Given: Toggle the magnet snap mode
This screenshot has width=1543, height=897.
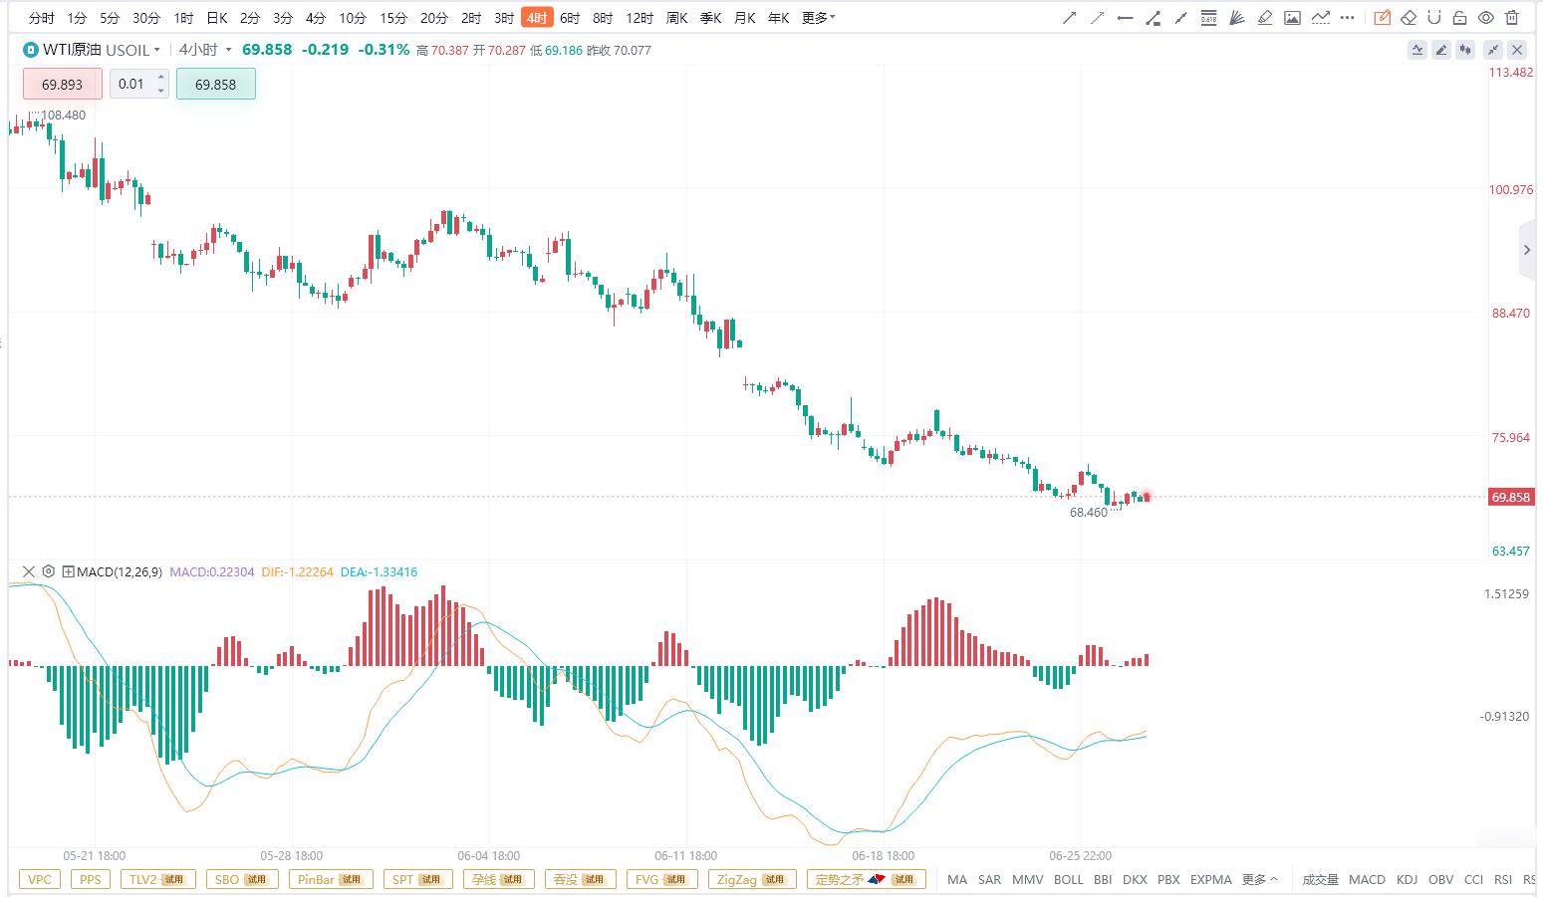Looking at the screenshot, I should tap(1434, 18).
